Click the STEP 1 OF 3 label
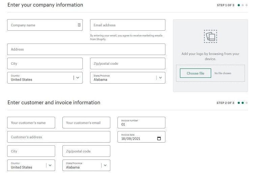This screenshot has height=174, width=253. 225,5
